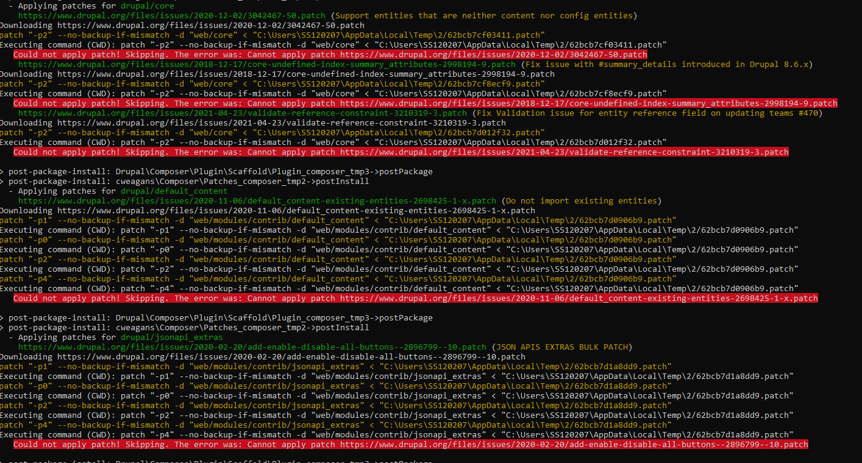Screen dimensions: 862x463
Task: Select the 'Downloading' line for 3042467-50.patch
Action: point(182,25)
